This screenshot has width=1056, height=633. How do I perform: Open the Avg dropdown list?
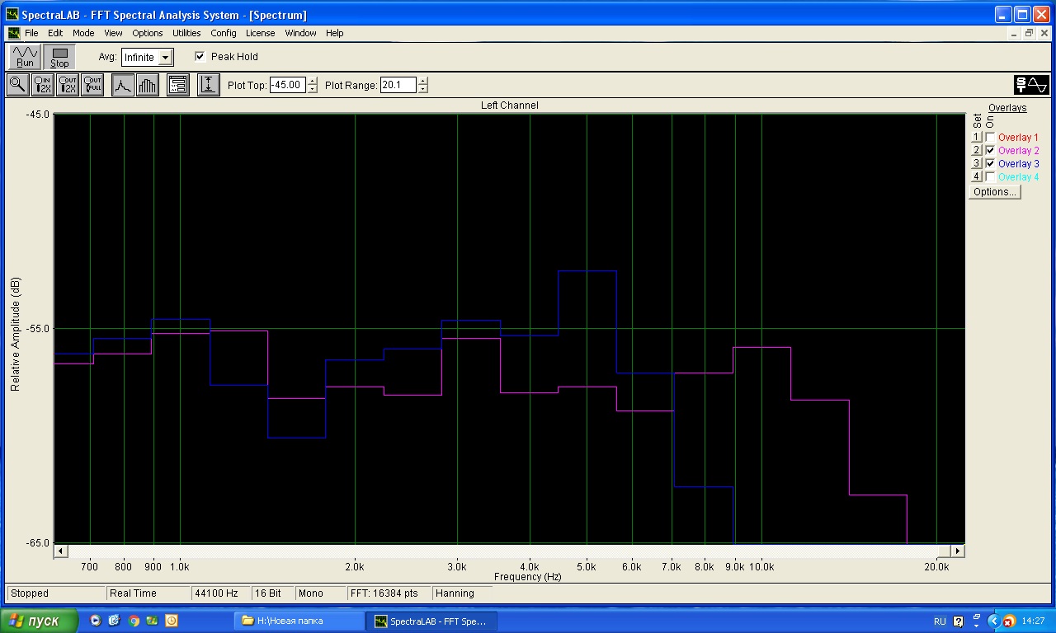point(165,58)
